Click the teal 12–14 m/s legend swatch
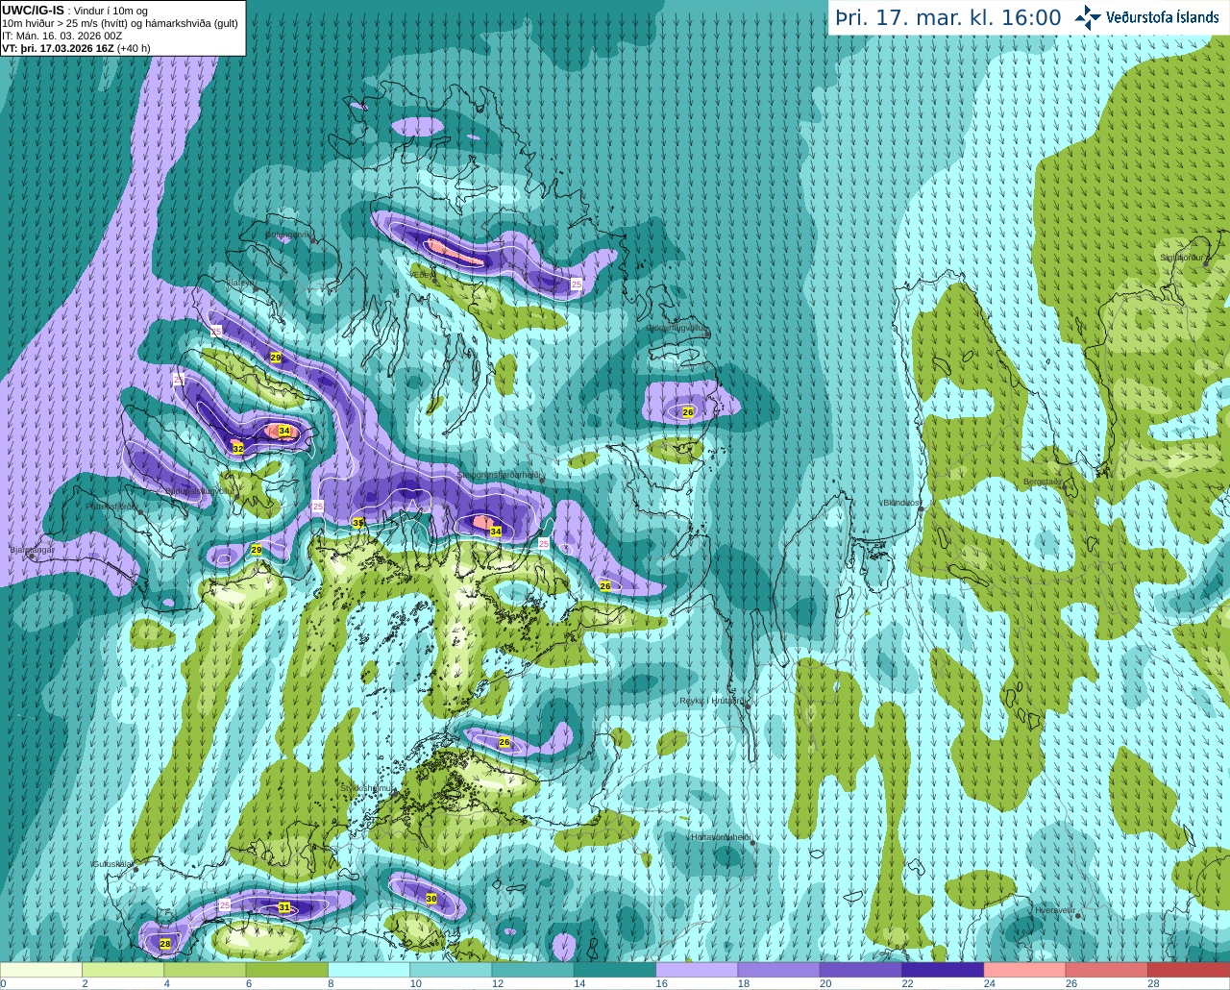 533,970
